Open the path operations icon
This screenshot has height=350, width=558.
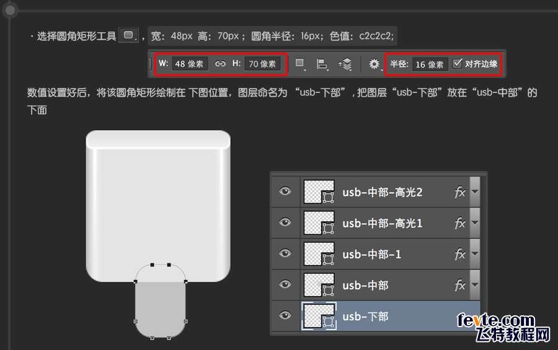coord(300,64)
